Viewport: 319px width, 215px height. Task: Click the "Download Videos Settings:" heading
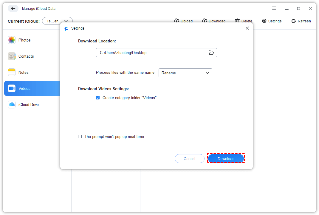pos(103,89)
